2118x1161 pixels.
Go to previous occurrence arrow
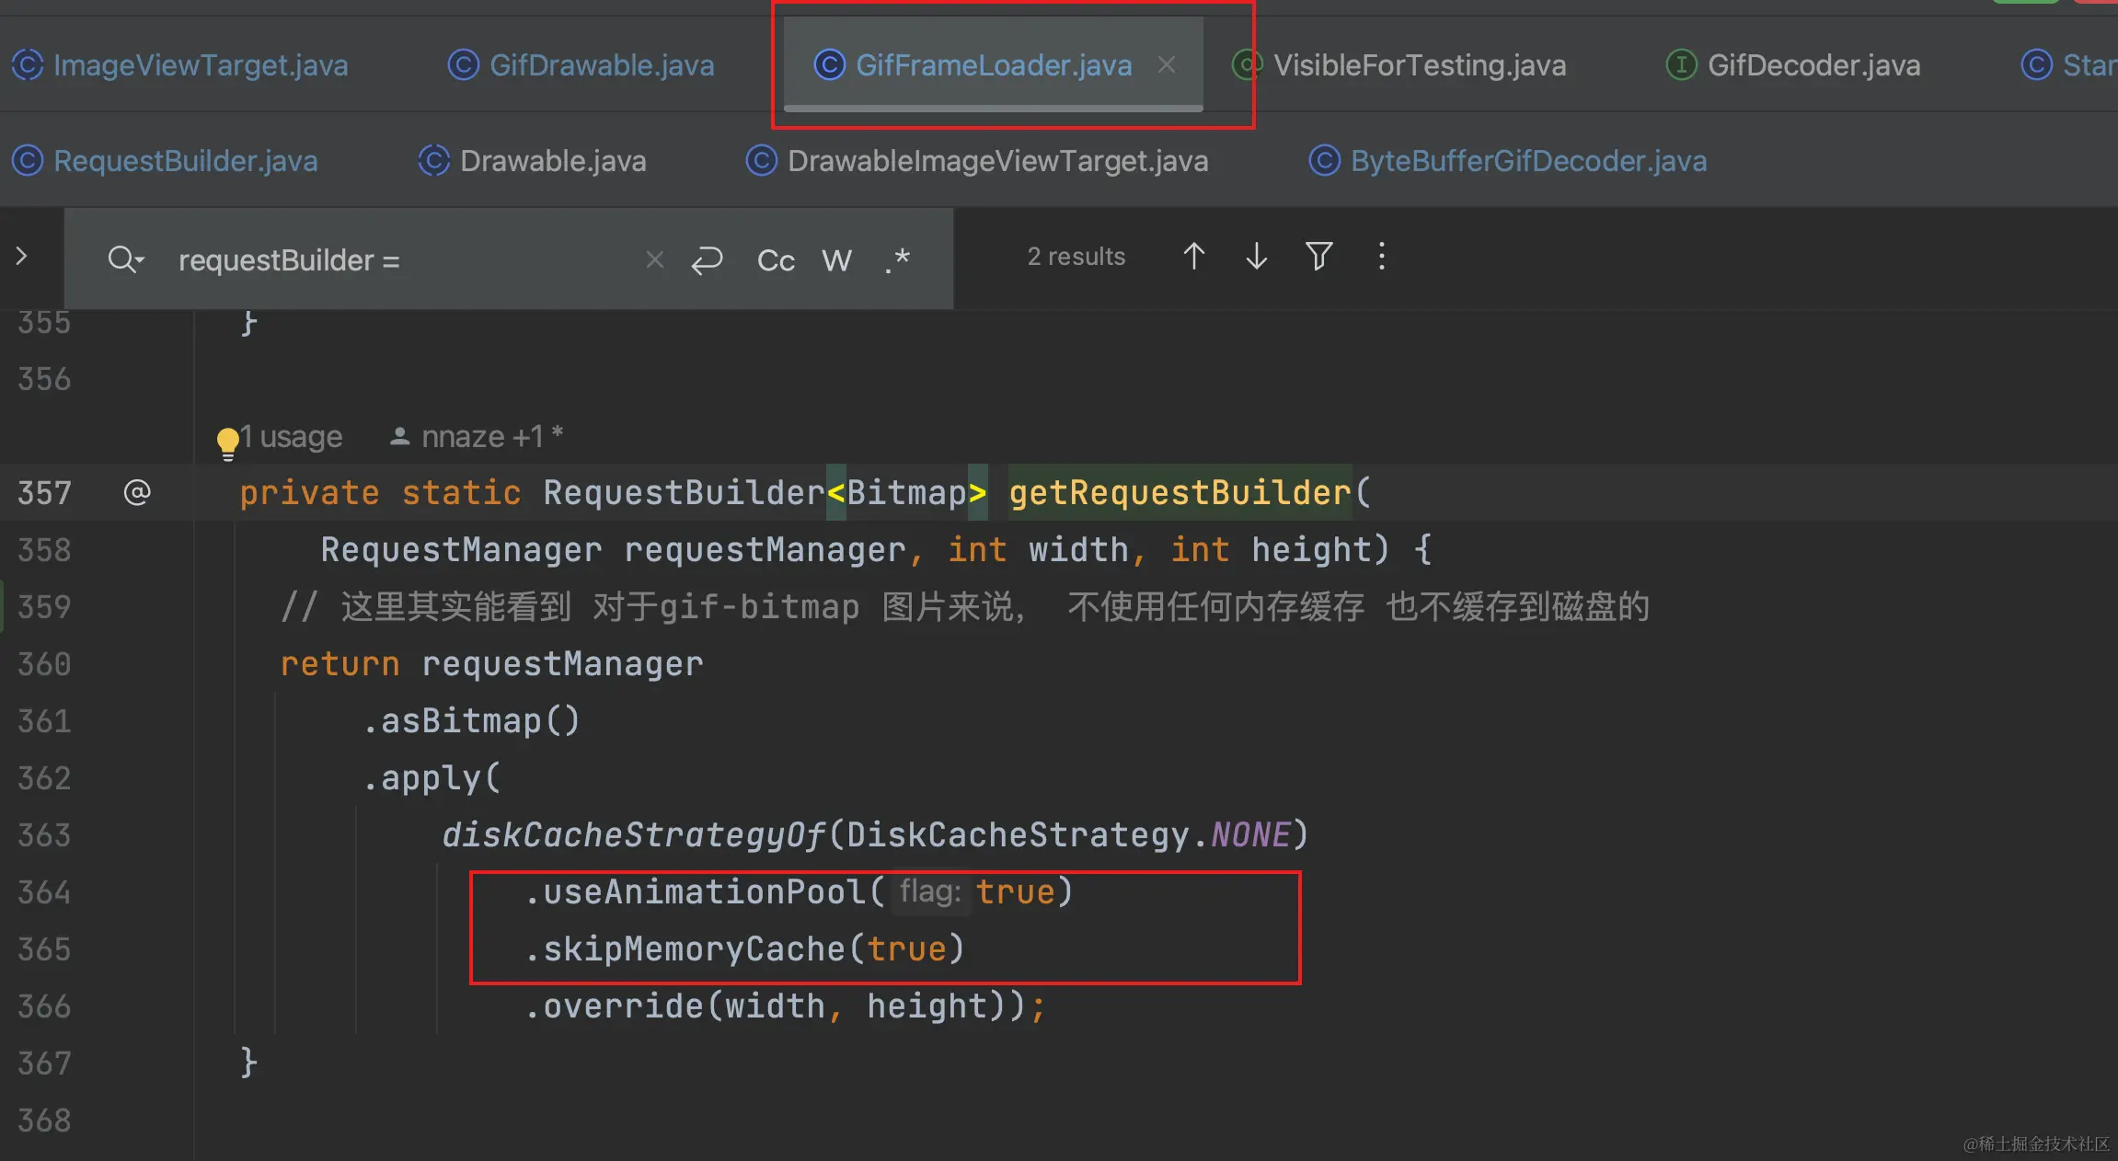(1193, 257)
